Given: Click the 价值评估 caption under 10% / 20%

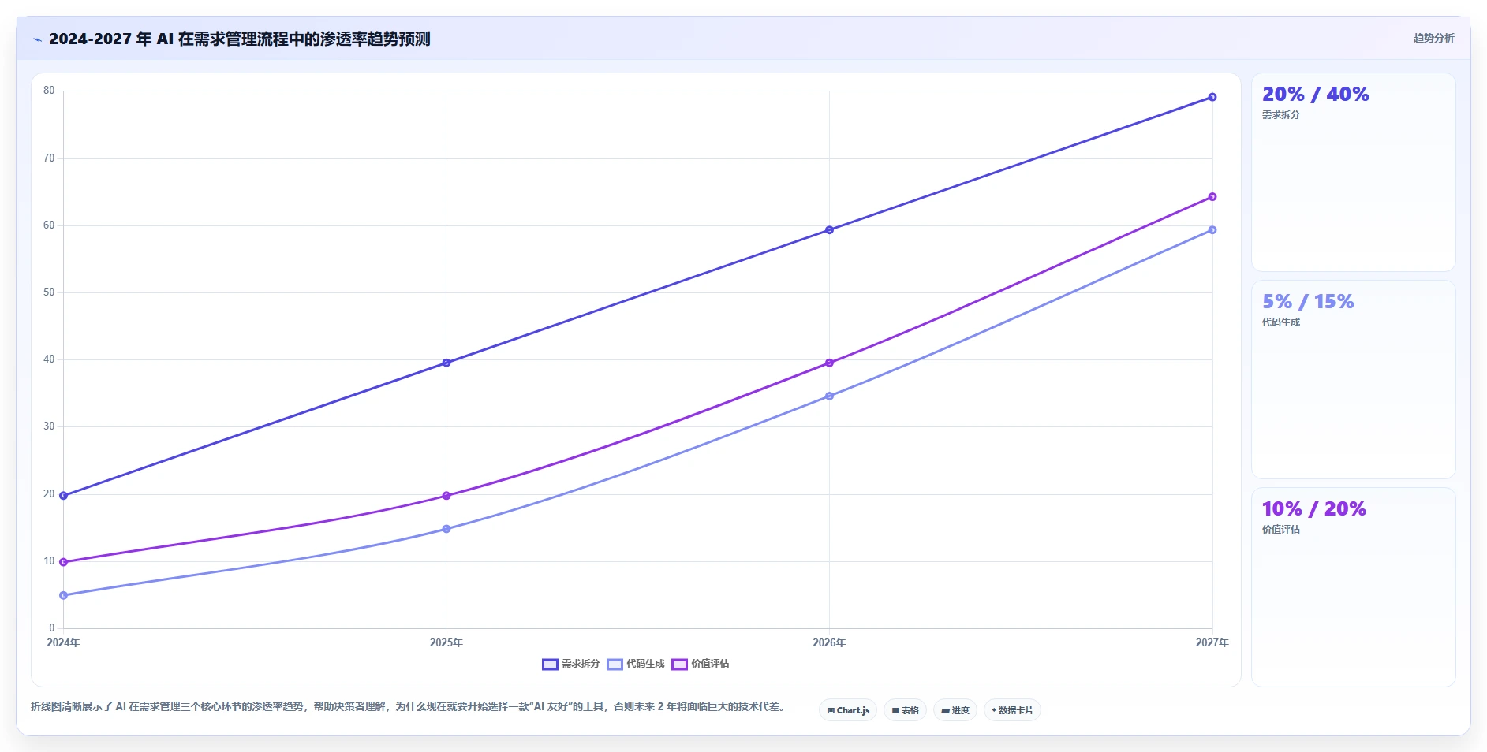Looking at the screenshot, I should (x=1281, y=530).
